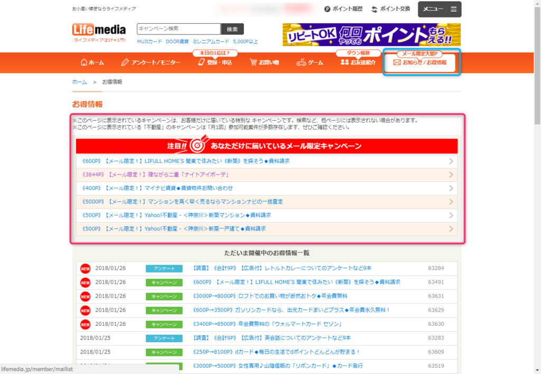
Task: Open リボンカード 山陰信販 campaign link
Action: (x=278, y=366)
